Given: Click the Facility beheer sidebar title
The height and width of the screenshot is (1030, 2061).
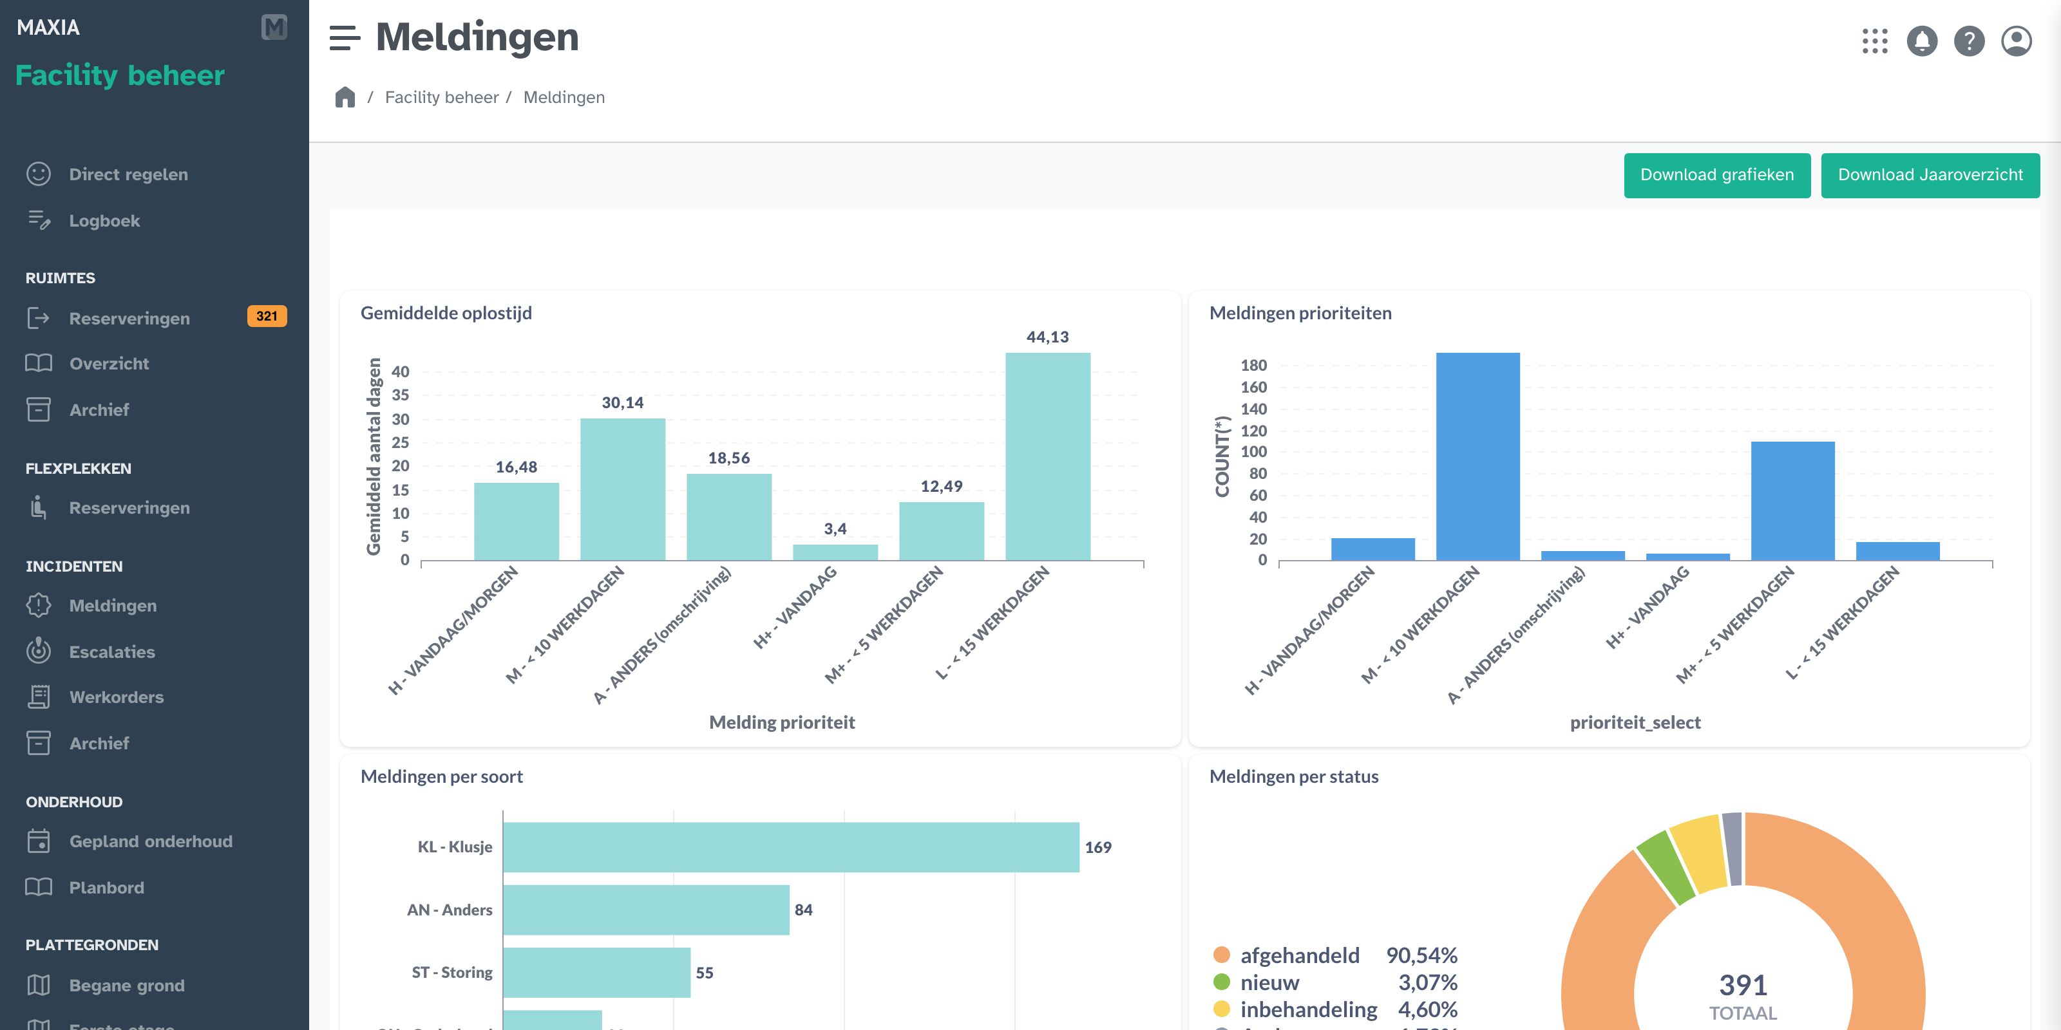Looking at the screenshot, I should click(120, 75).
